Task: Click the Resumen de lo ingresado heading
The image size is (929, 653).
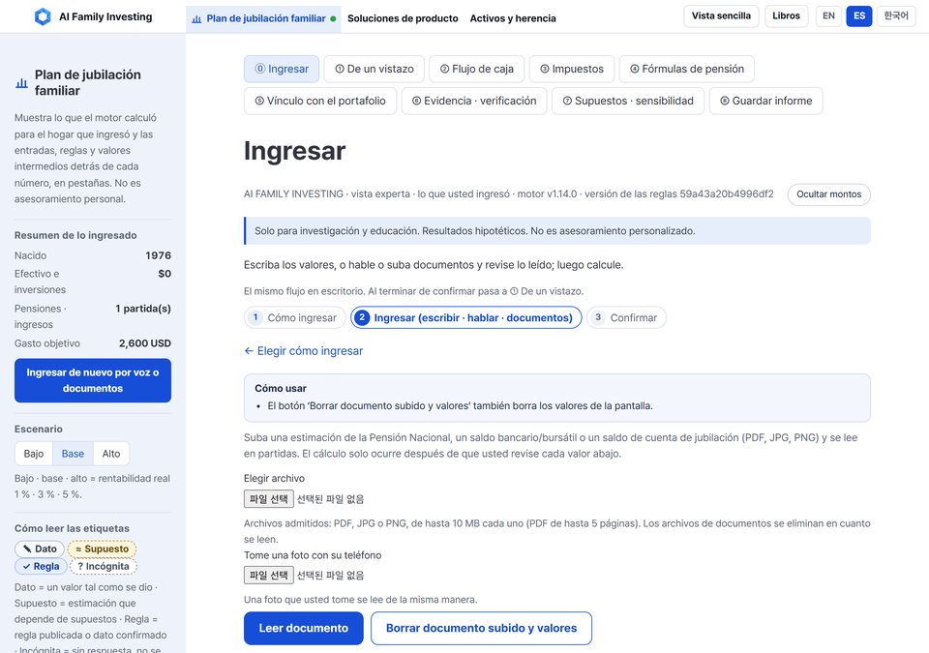Action: (75, 235)
